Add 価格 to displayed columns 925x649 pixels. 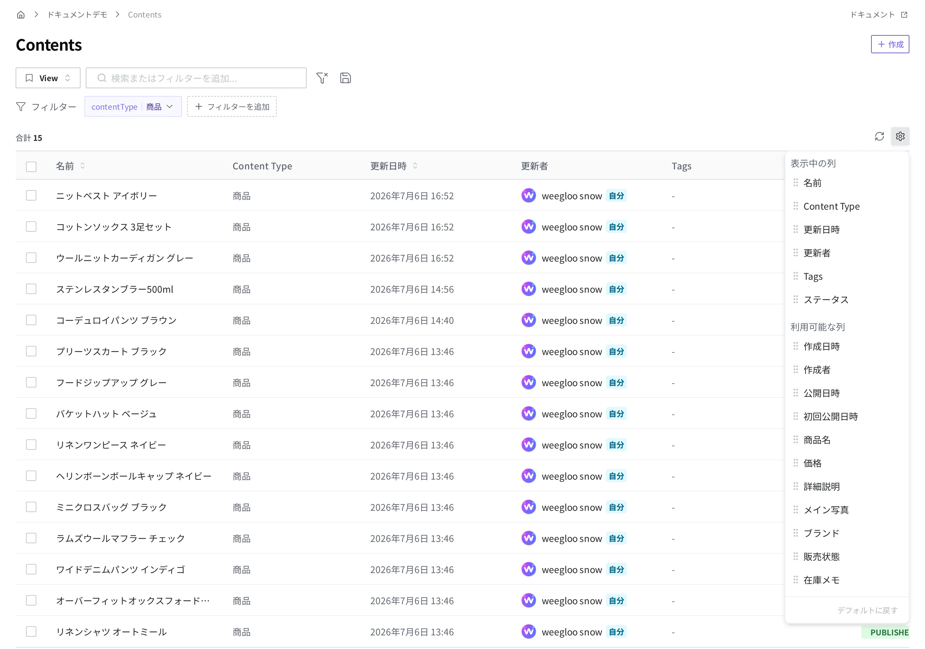coord(812,463)
